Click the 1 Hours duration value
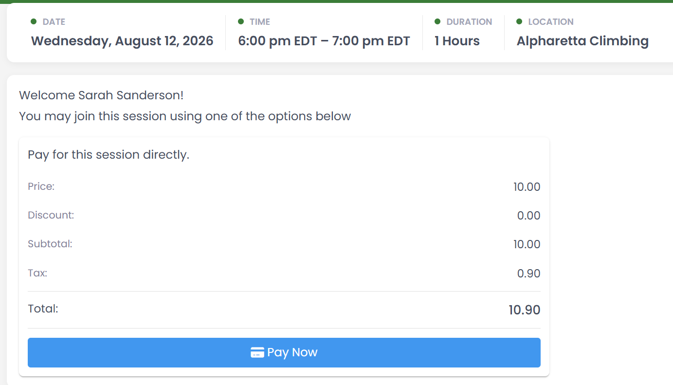673x385 pixels. [457, 41]
